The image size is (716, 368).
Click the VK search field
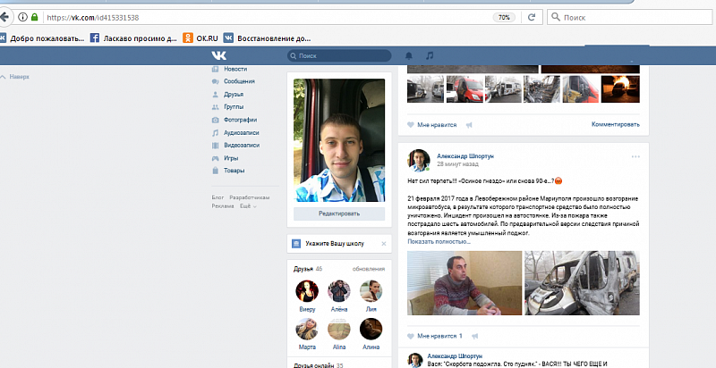pyautogui.click(x=339, y=55)
